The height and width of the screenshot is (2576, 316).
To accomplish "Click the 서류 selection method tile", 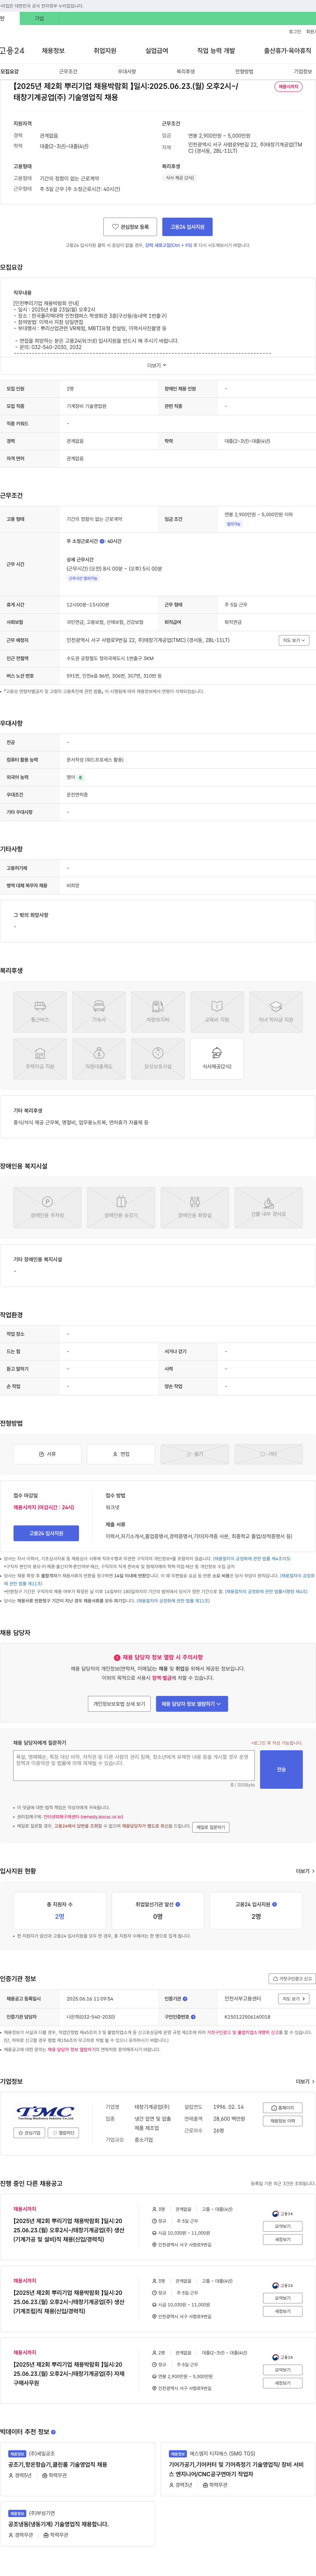I will [x=47, y=1454].
